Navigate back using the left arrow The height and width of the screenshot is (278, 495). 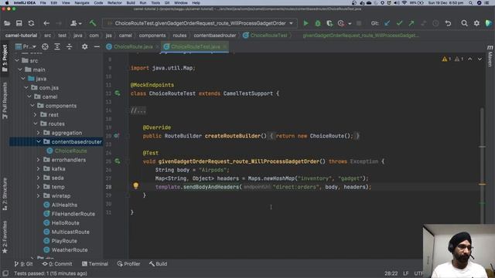coord(46,23)
